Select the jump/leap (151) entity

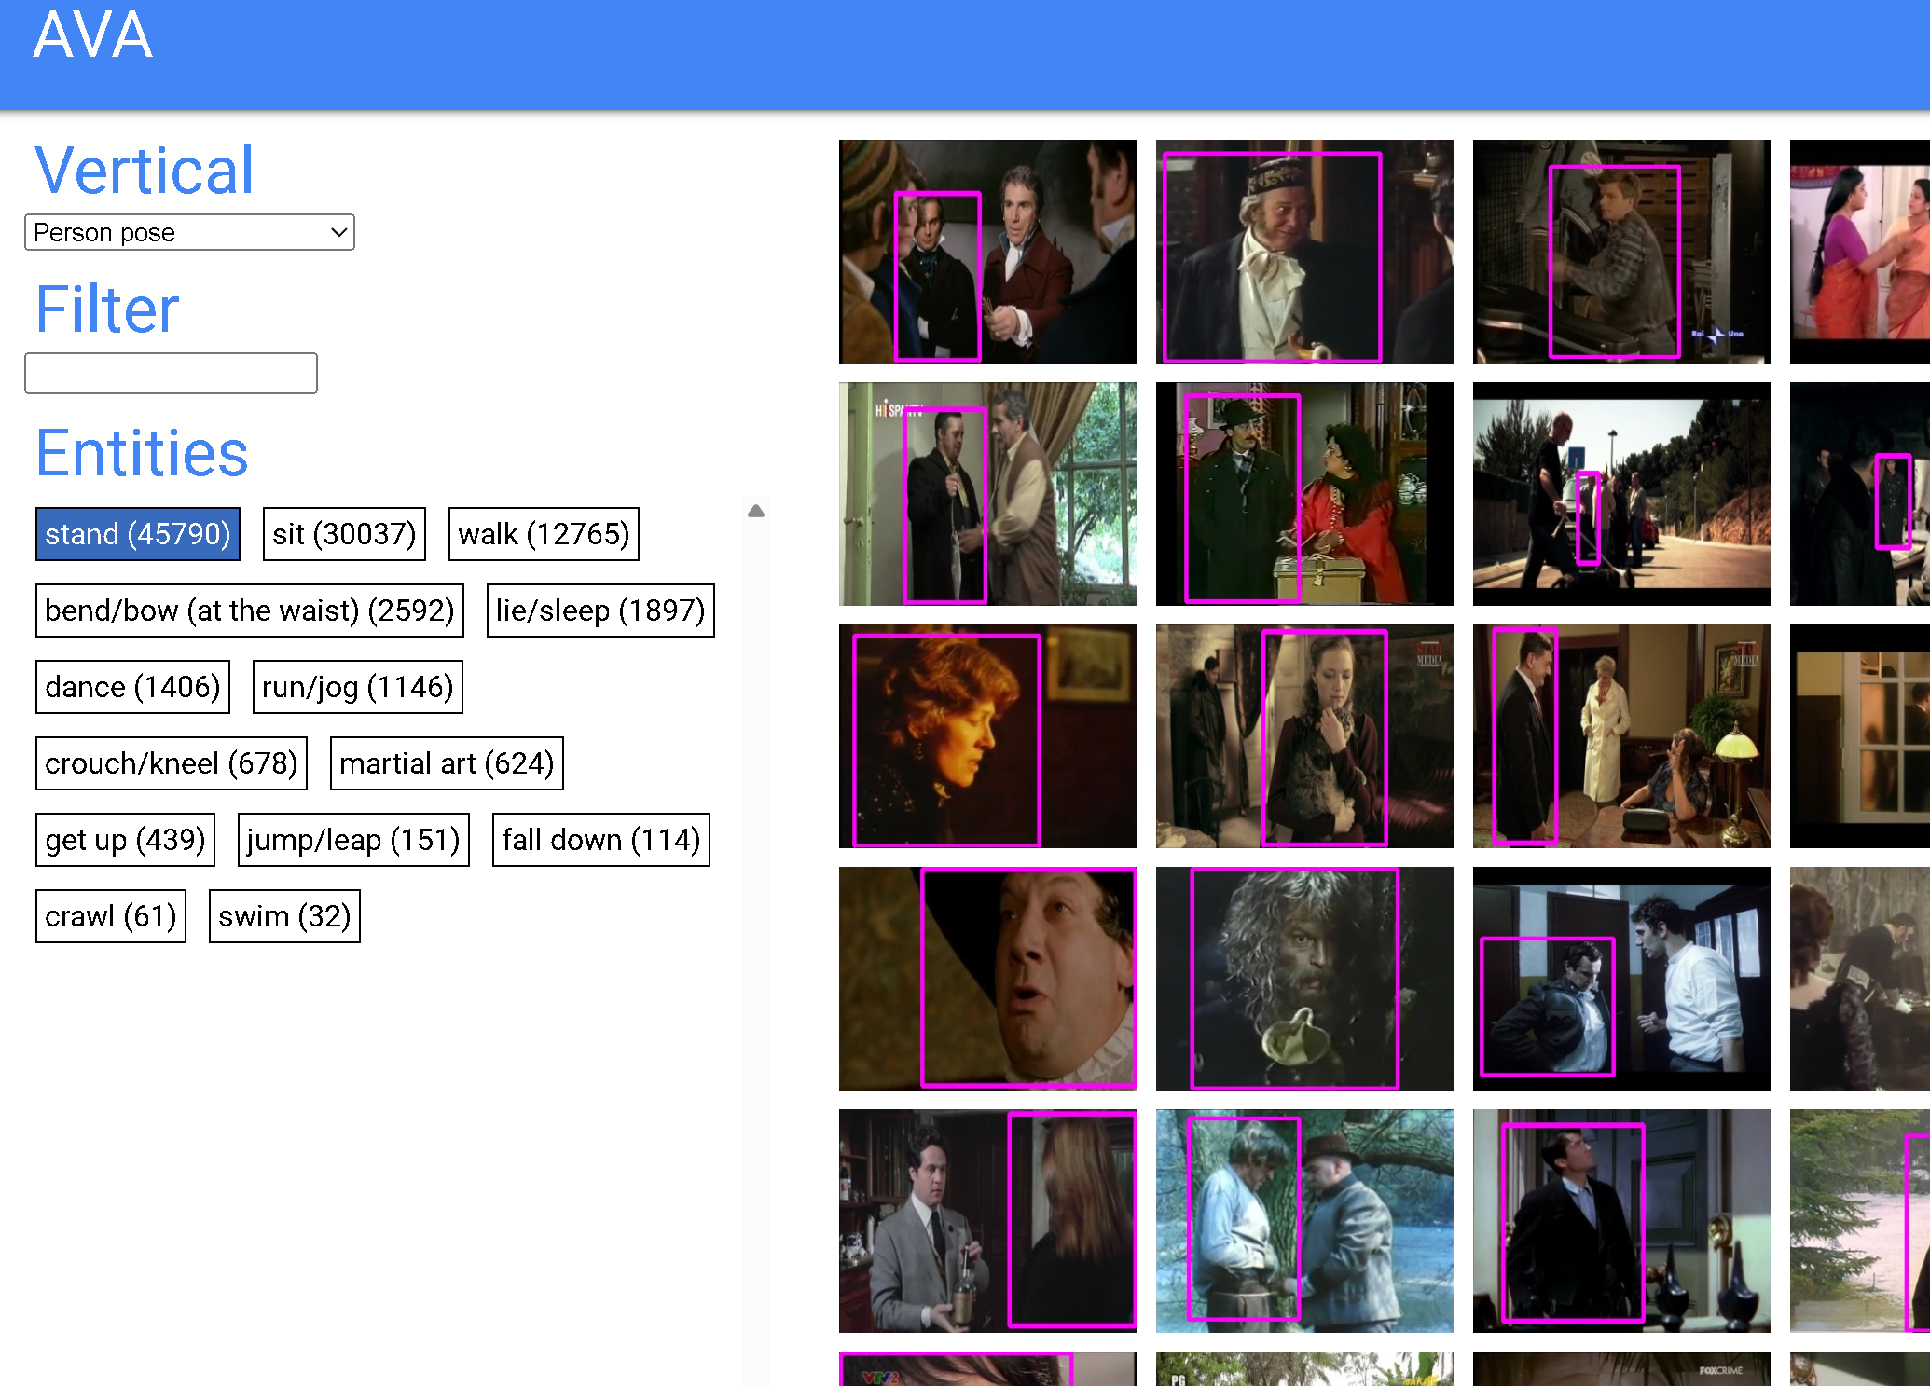click(353, 840)
